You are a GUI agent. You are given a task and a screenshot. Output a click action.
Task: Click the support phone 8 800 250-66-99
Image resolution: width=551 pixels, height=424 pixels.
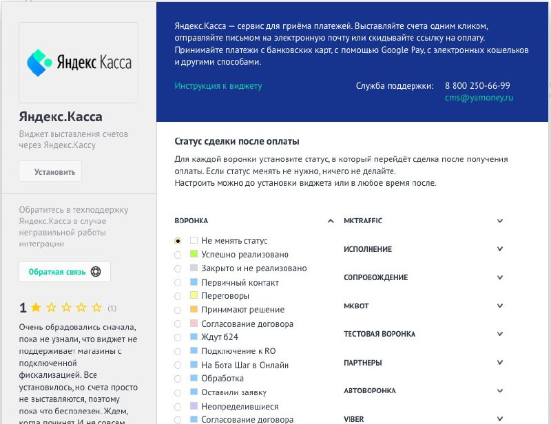[477, 85]
